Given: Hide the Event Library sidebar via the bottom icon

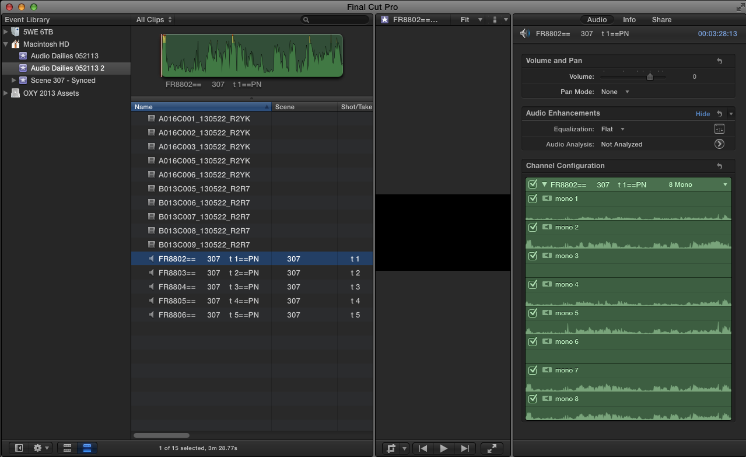Looking at the screenshot, I should click(x=19, y=448).
